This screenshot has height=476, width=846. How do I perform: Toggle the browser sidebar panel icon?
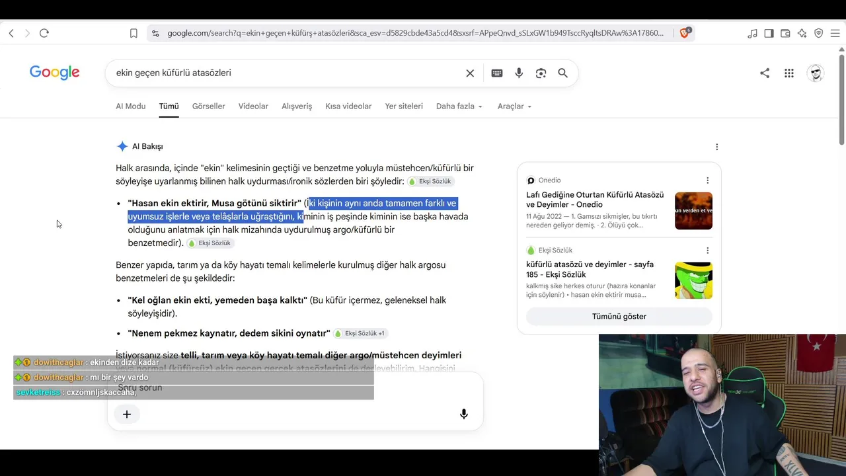(769, 33)
